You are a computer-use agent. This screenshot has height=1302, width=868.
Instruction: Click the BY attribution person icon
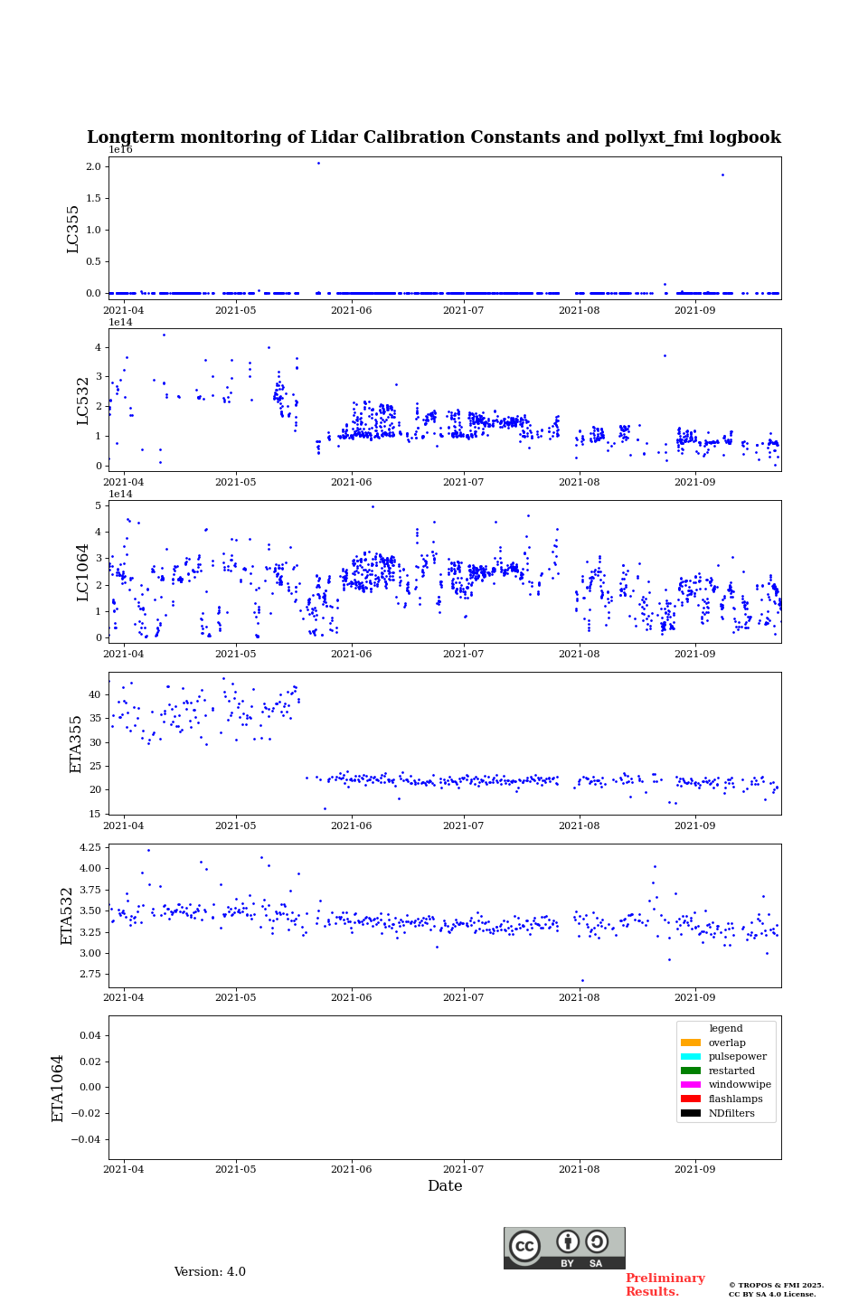(568, 1241)
